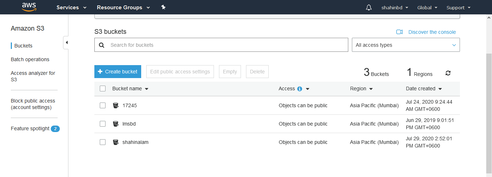Select the 17245 bucket checkbox

[103, 105]
